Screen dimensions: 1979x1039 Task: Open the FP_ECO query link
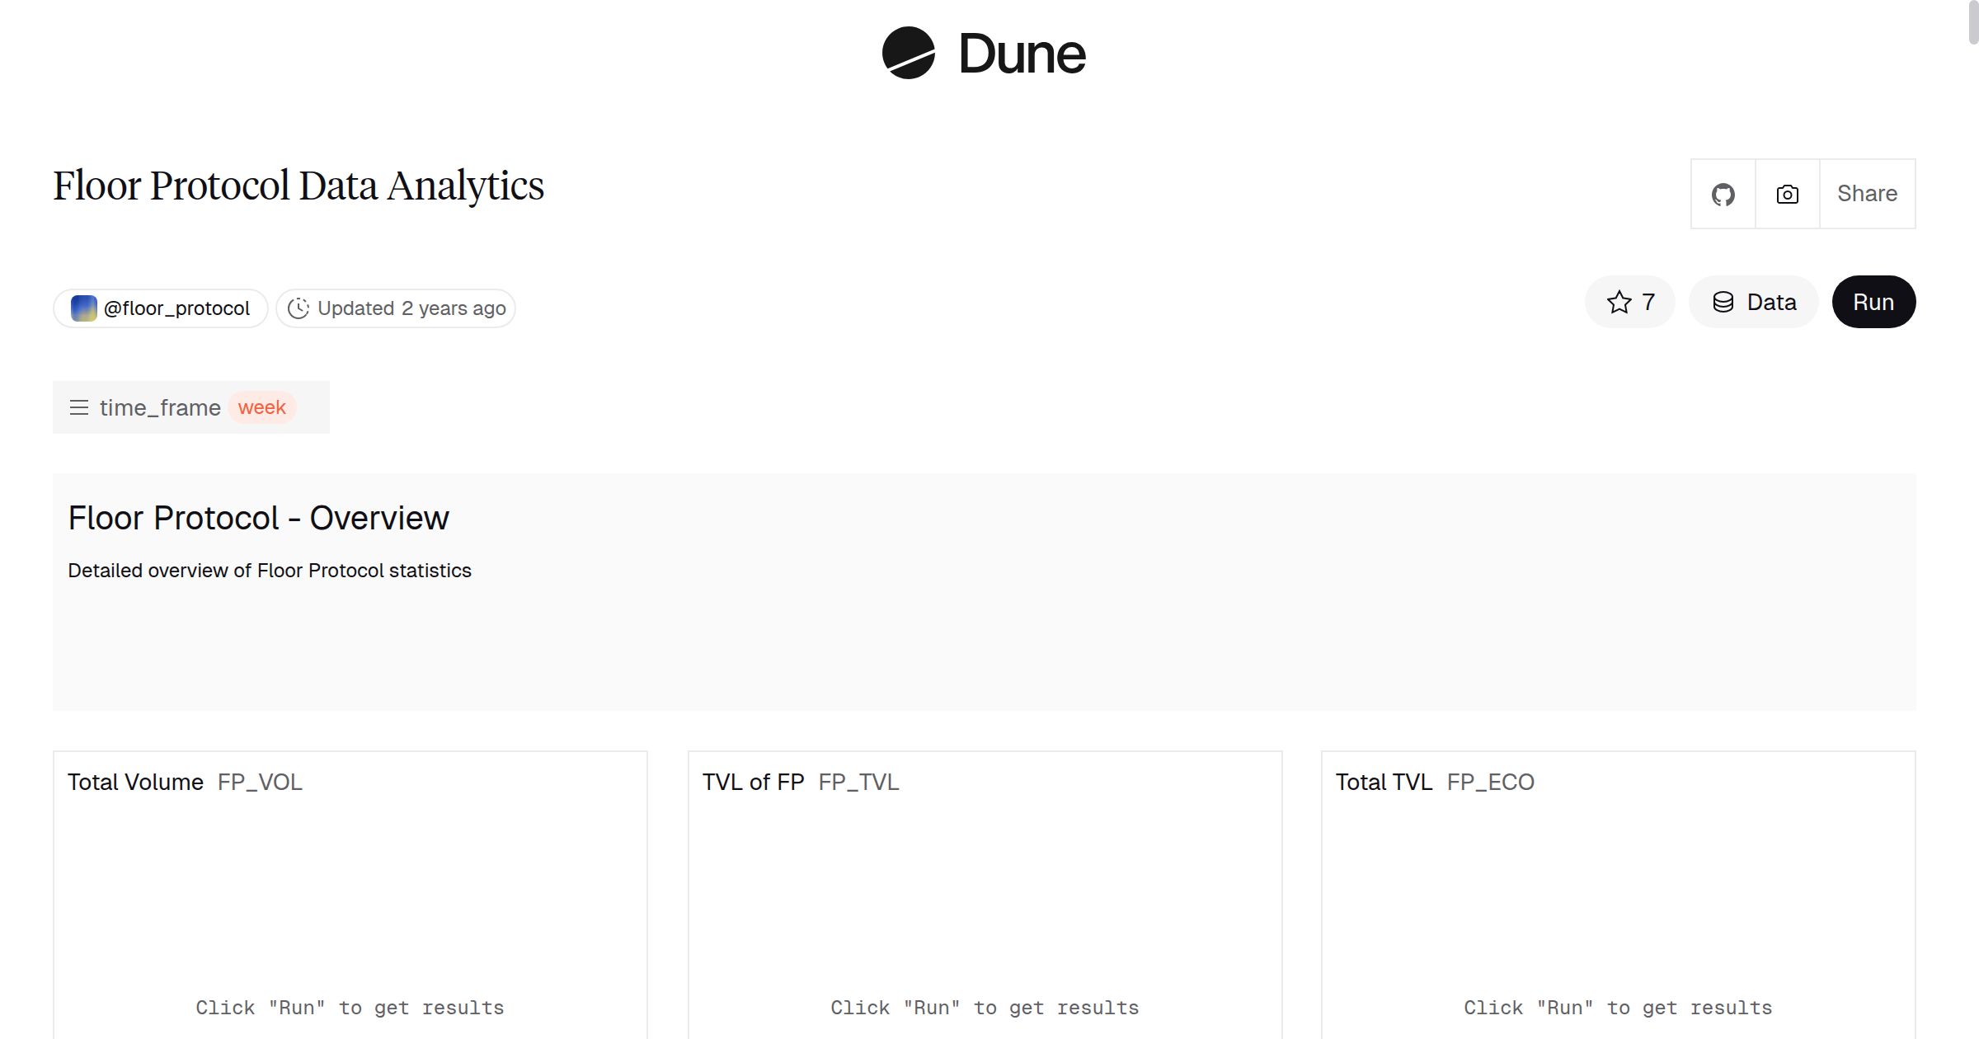[x=1489, y=782]
